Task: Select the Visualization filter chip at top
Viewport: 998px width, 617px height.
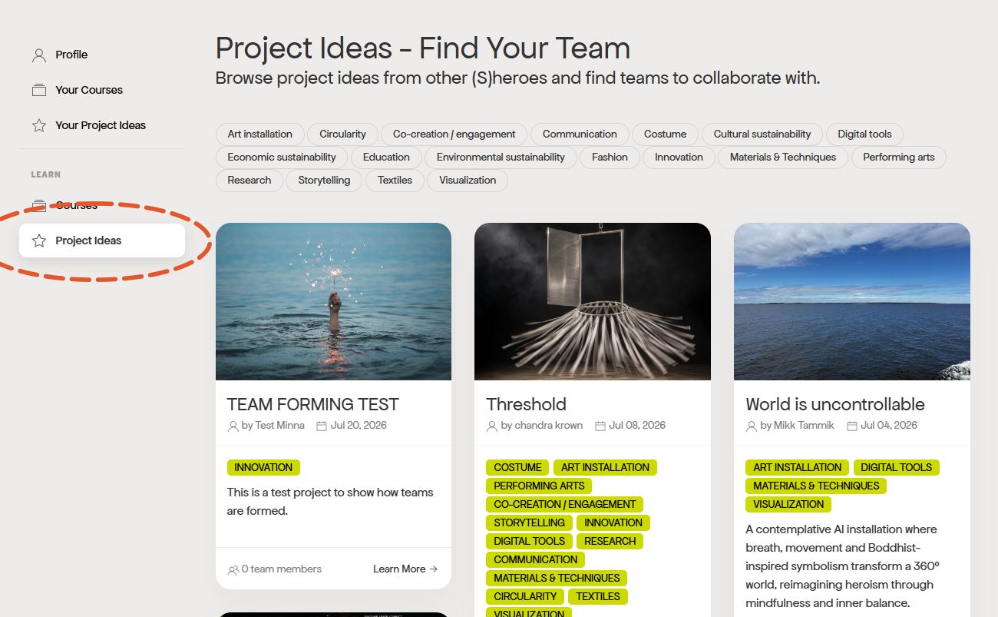Action: 468,180
